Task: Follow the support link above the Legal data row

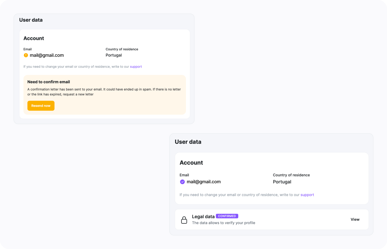Action: tap(307, 195)
